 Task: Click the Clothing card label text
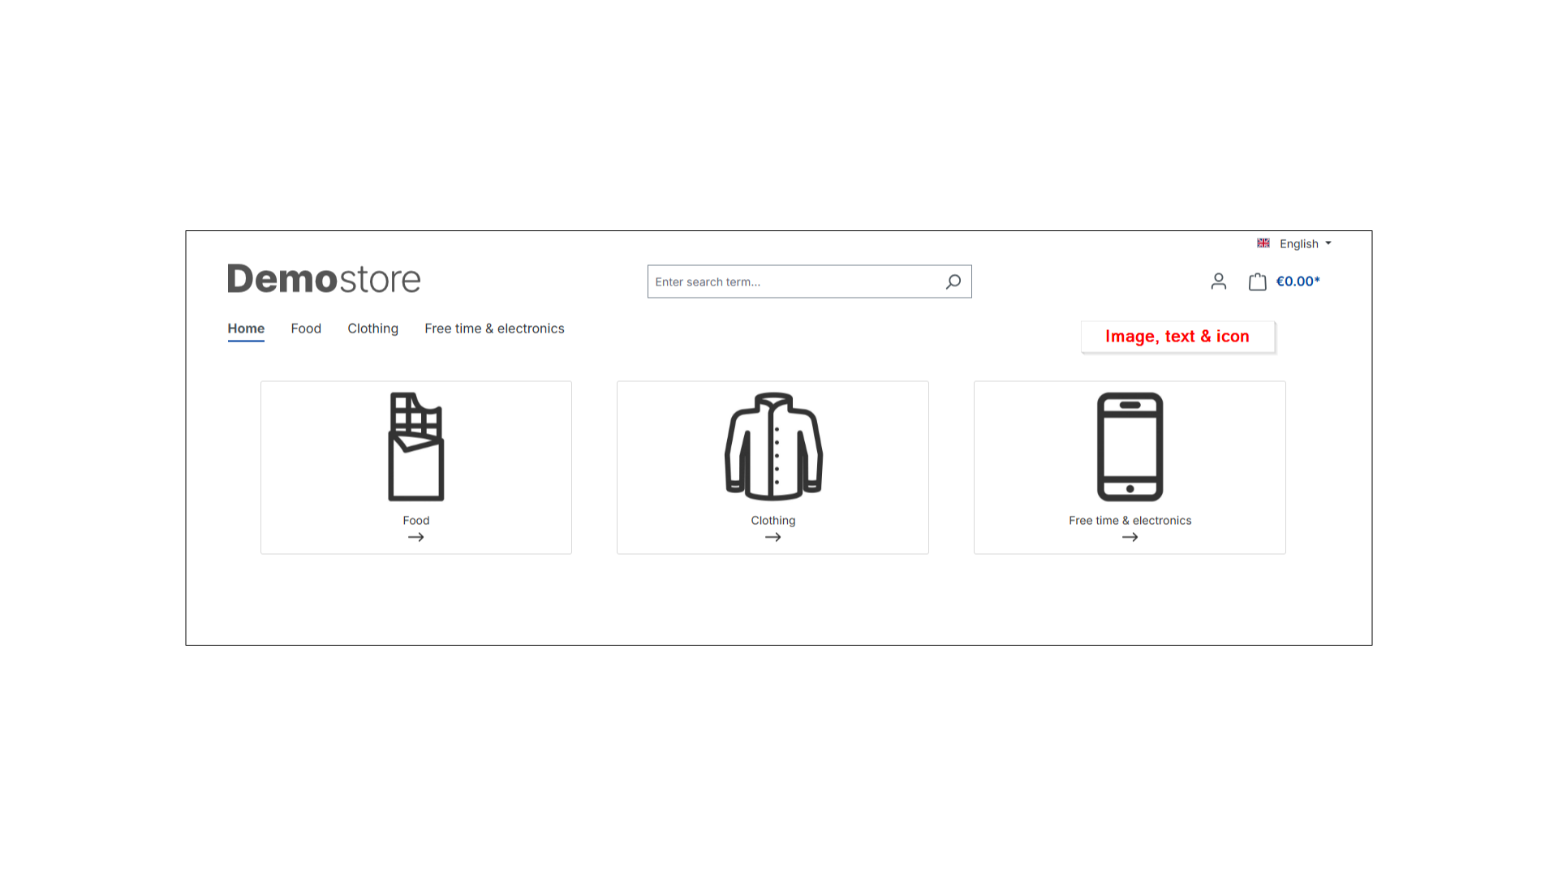coord(773,521)
